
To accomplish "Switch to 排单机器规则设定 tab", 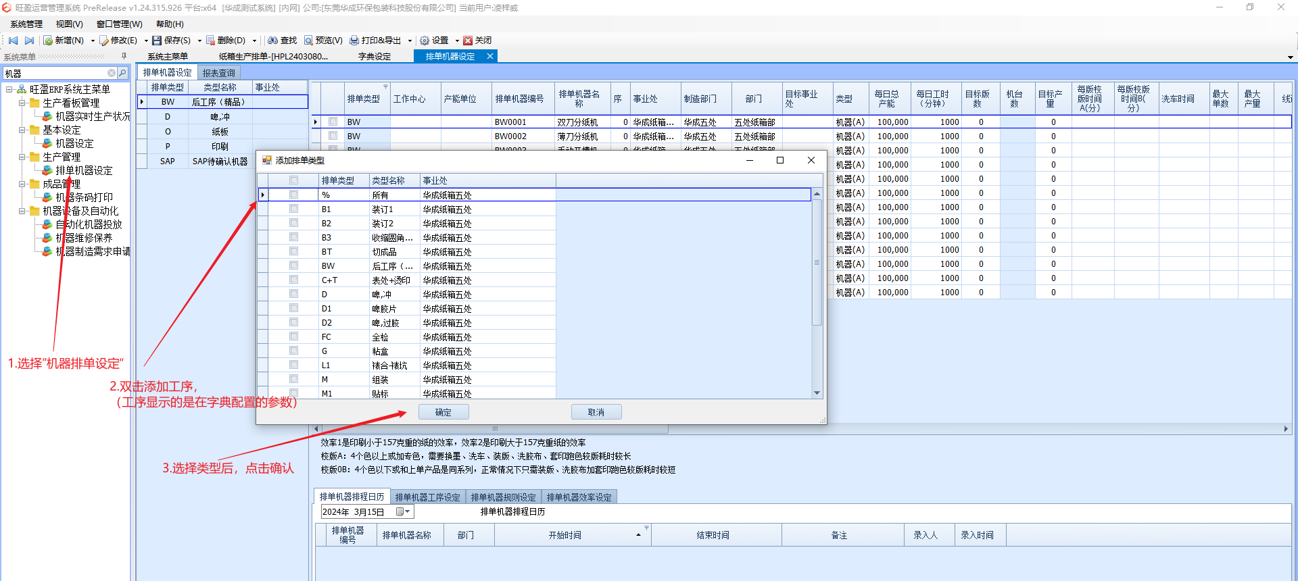I will 504,497.
